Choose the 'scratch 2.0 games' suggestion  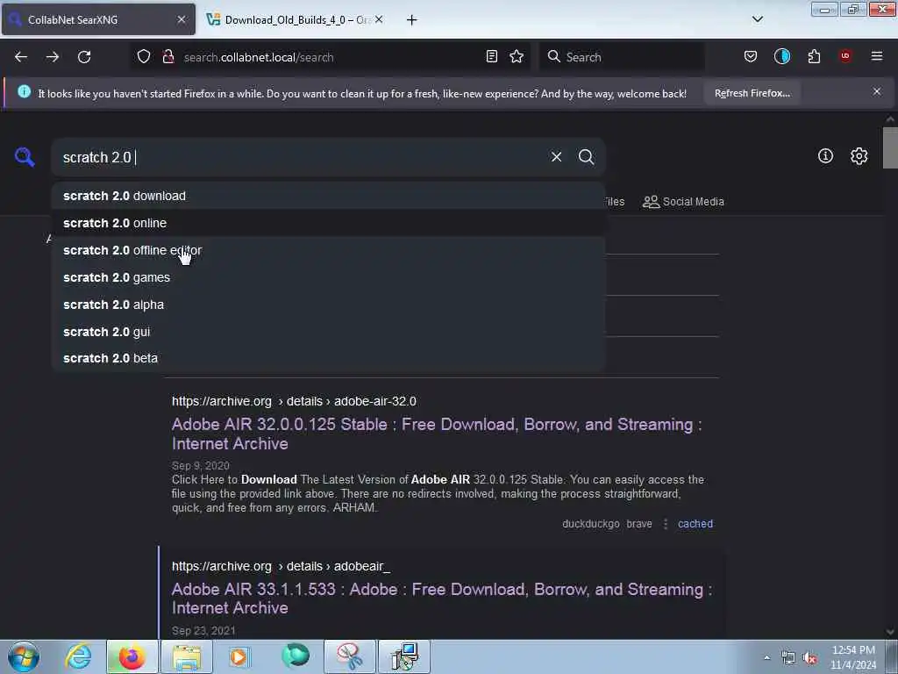[328, 277]
